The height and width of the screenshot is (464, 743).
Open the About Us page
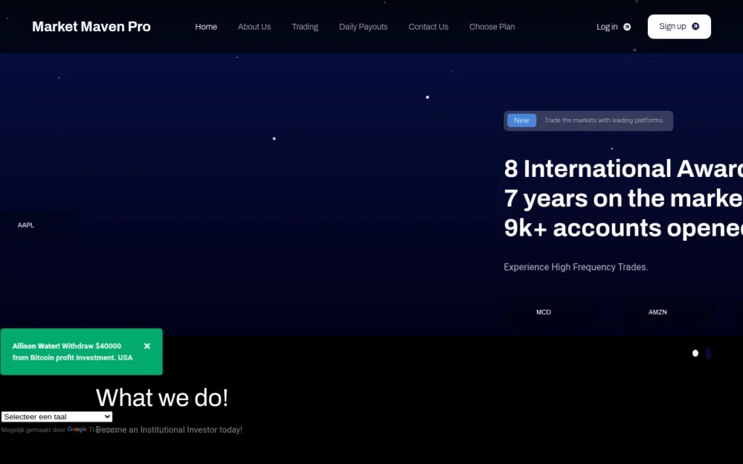point(254,27)
